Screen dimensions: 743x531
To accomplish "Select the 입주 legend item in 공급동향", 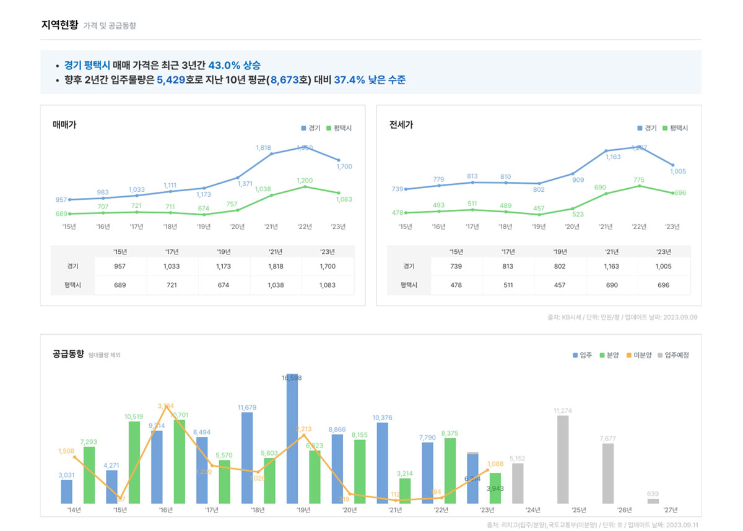I will click(x=581, y=355).
